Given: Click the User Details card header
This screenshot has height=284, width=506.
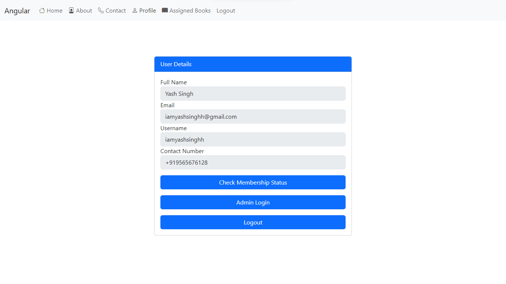Looking at the screenshot, I should pyautogui.click(x=253, y=64).
